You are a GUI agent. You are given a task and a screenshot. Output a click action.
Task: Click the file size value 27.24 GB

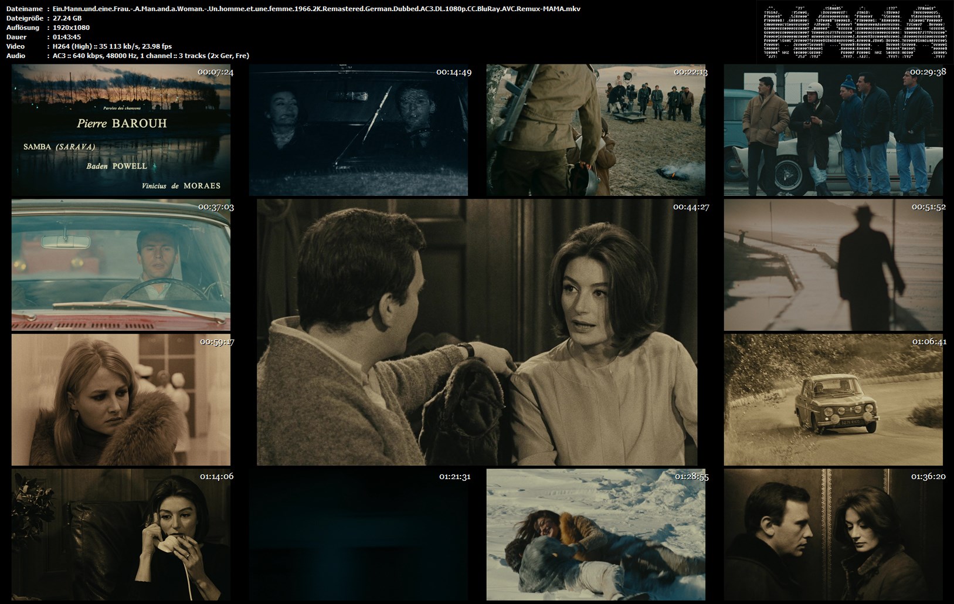[67, 18]
